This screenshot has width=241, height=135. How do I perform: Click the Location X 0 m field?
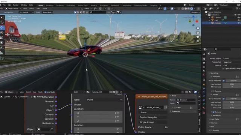pos(98,113)
